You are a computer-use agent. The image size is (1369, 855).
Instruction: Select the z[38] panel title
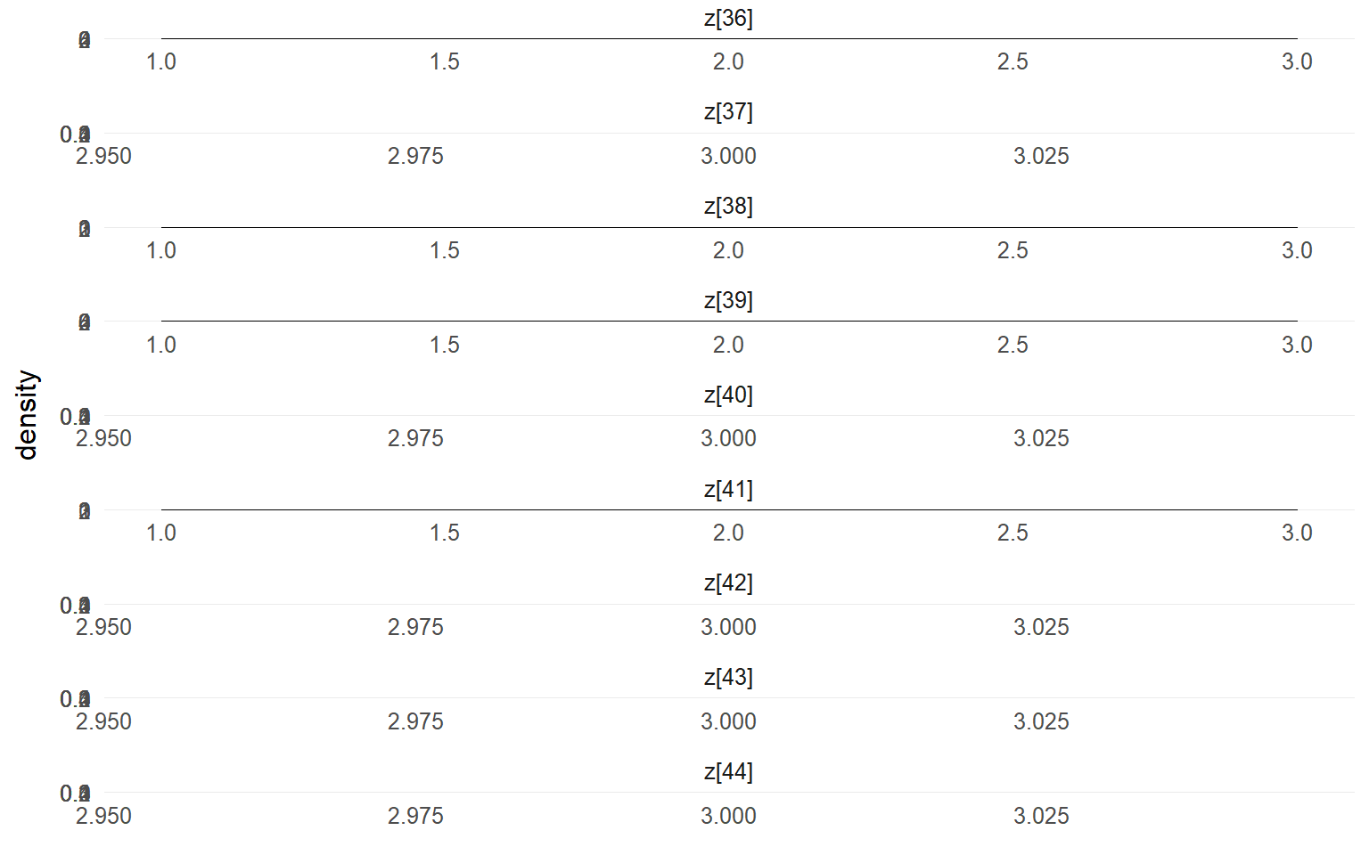(728, 207)
